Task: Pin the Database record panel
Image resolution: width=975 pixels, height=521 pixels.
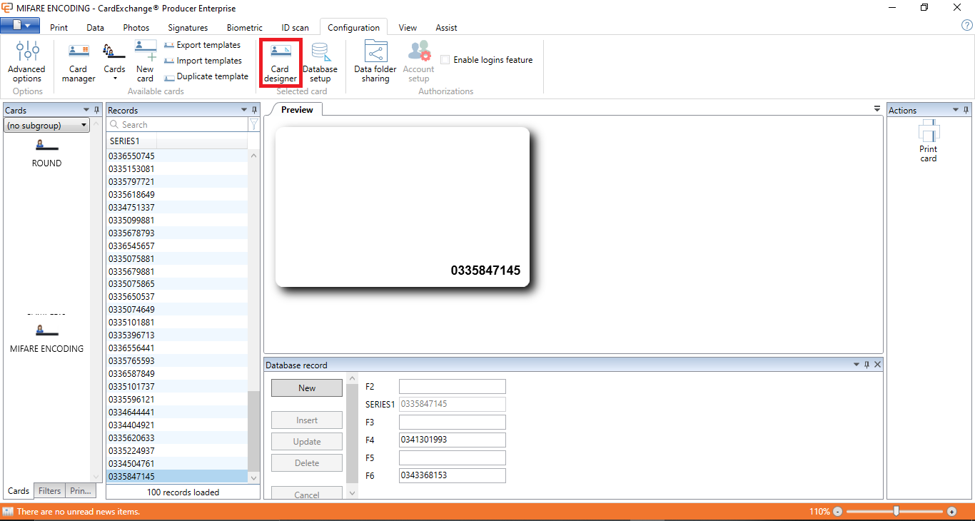Action: 867,365
